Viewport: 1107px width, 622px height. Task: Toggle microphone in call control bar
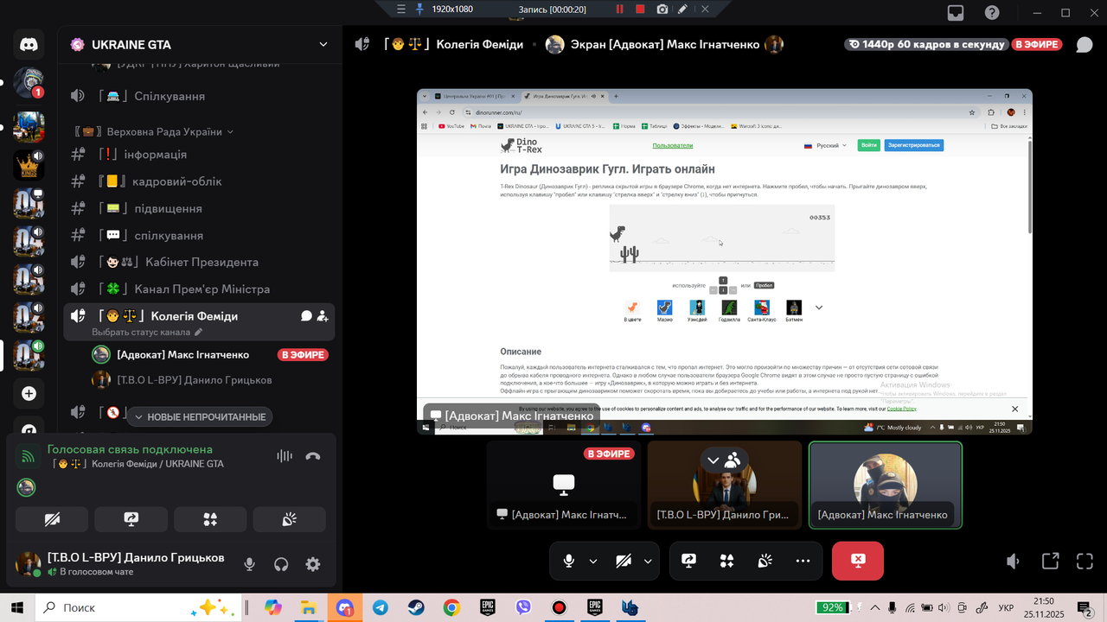point(568,561)
